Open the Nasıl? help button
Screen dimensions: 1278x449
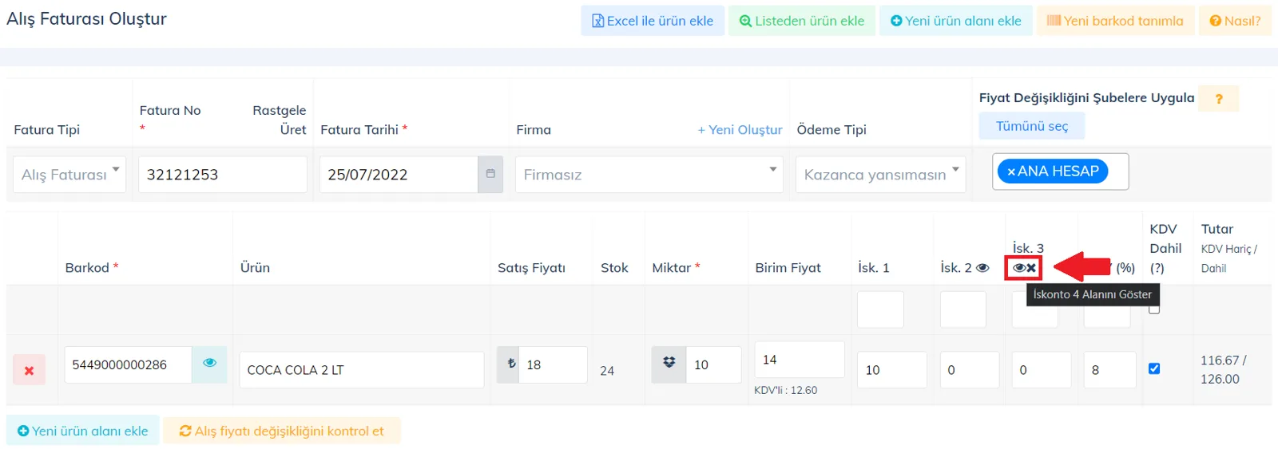tap(1235, 21)
